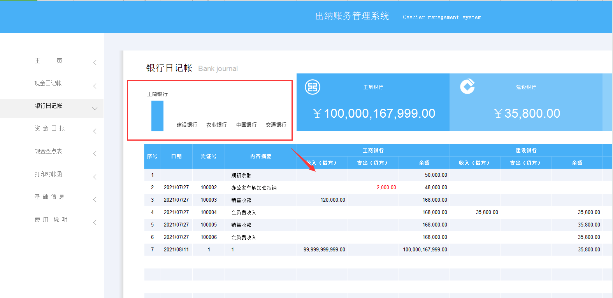Click the ￥100,000,167,999.00 balance card amount

click(x=374, y=113)
